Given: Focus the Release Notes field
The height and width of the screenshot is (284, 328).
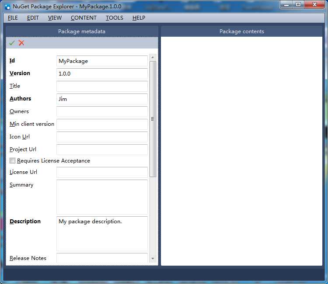Looking at the screenshot, I should (102, 258).
